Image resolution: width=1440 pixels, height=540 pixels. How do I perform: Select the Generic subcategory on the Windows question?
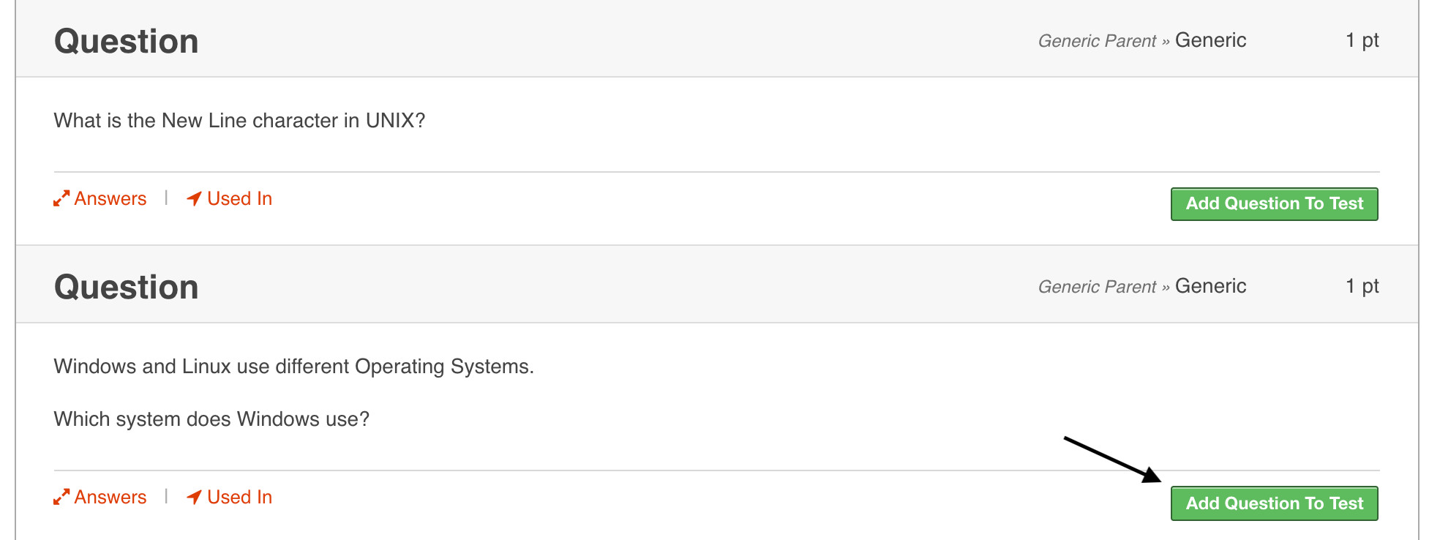tap(1210, 286)
